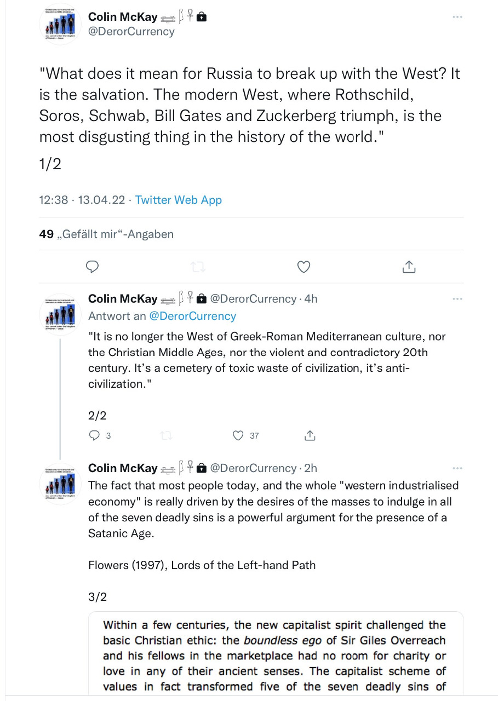Click the tweet timestamp 12:38 · 13.04.22
The width and height of the screenshot is (498, 701).
[x=82, y=200]
